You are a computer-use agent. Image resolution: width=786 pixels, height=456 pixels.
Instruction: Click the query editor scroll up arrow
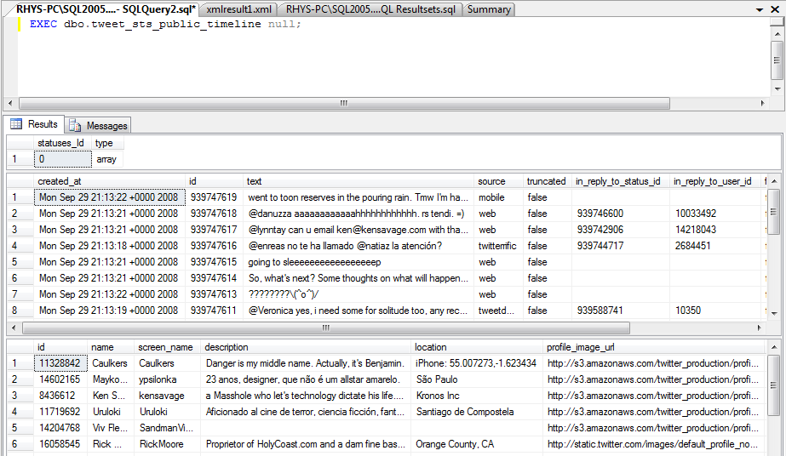click(777, 34)
